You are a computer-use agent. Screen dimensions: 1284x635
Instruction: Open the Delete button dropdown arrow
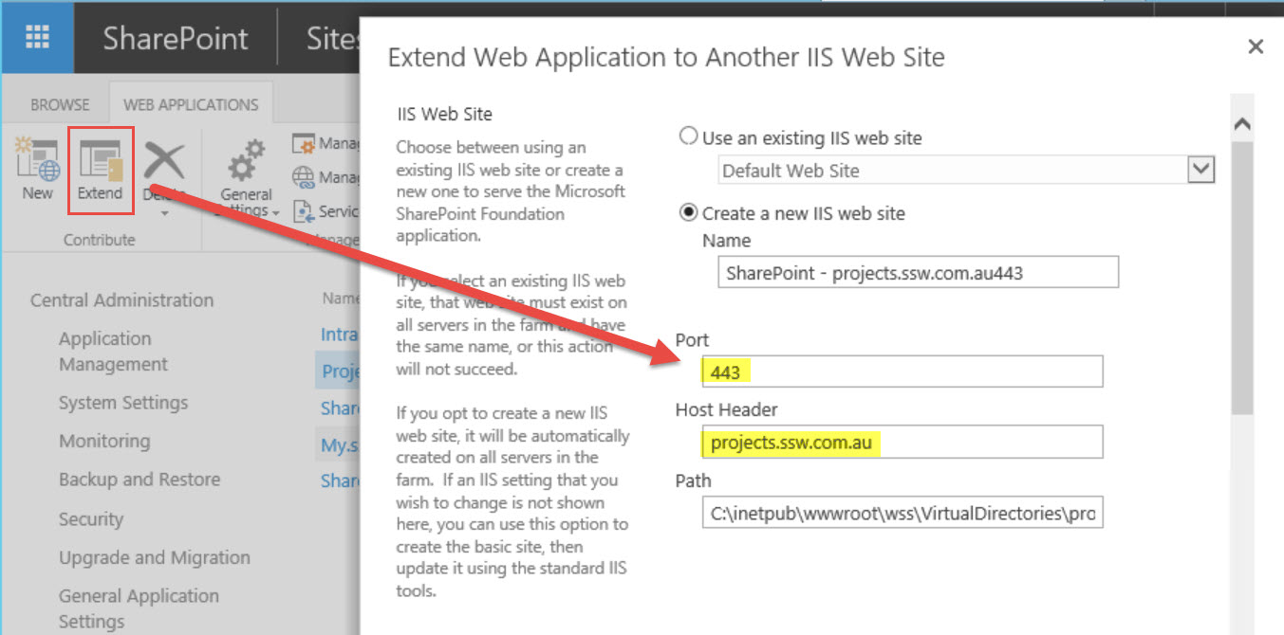(164, 214)
